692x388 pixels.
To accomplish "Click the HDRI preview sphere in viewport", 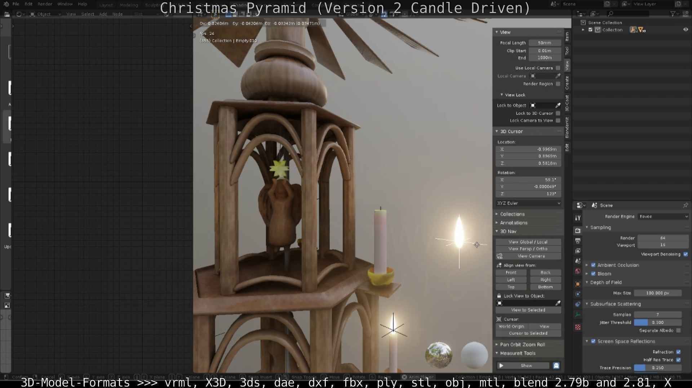I will tap(439, 355).
